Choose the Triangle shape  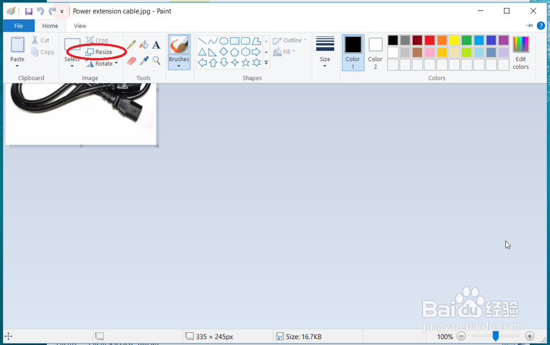(x=202, y=52)
